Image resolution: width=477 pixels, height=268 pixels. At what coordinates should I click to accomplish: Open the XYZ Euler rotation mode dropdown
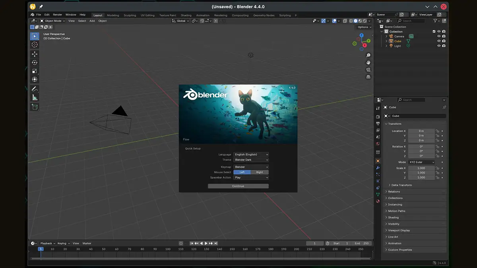click(421, 162)
